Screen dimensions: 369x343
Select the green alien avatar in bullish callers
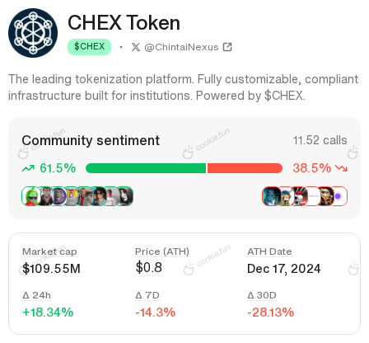coord(31,196)
